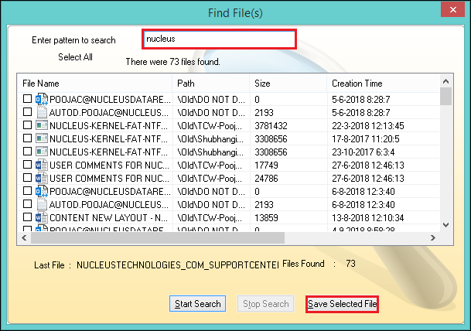
Task: Click the disabled Stop Search button
Action: pos(265,304)
